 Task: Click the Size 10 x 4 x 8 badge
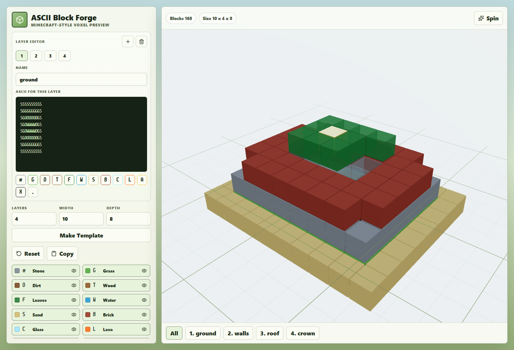point(217,18)
